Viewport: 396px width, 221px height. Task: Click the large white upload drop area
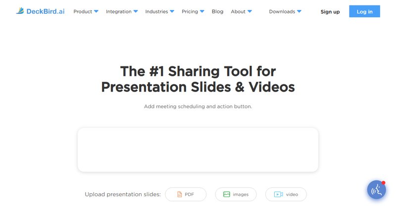tap(198, 150)
